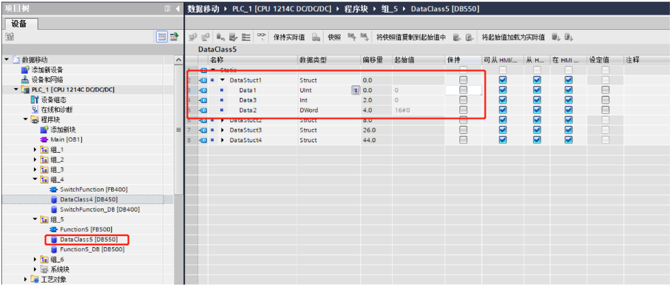Expand the 组_1 folder
The height and width of the screenshot is (286, 672).
point(35,149)
